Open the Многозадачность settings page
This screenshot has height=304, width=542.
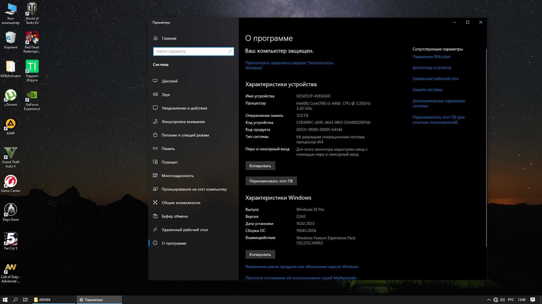pos(193,176)
